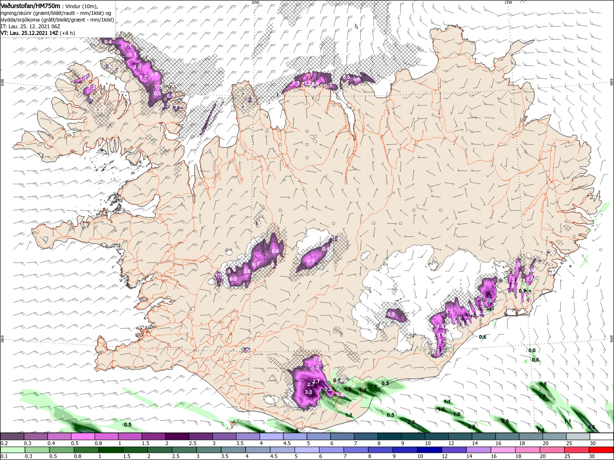Select the rain legend swatch starting at 2

pyautogui.click(x=160, y=450)
